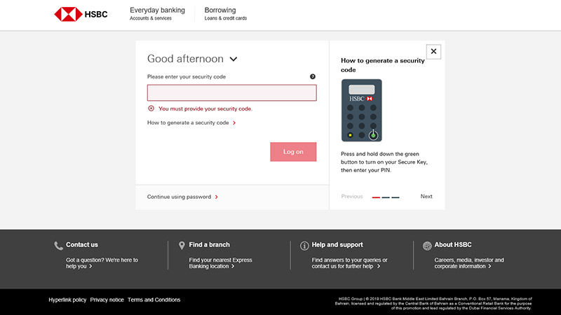This screenshot has width=561, height=315.
Task: Click the red error icon beside the message
Action: pos(151,108)
